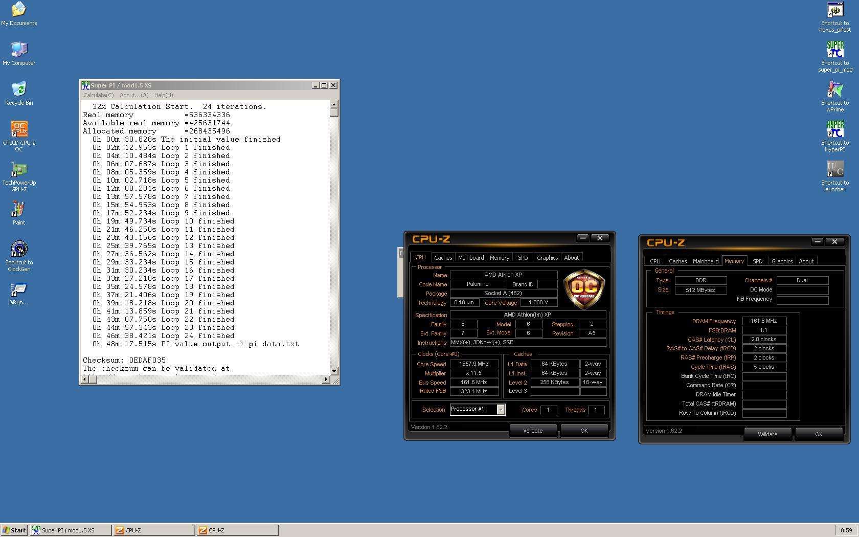The height and width of the screenshot is (537, 859).
Task: Select the My Computer desktop icon
Action: pyautogui.click(x=19, y=54)
